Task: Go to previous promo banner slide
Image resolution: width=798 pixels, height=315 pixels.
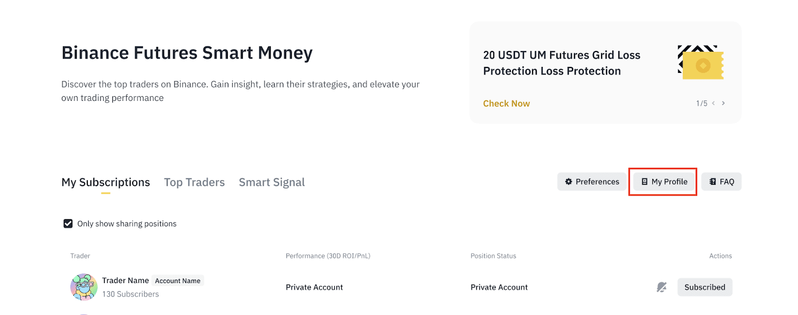Action: tap(714, 103)
